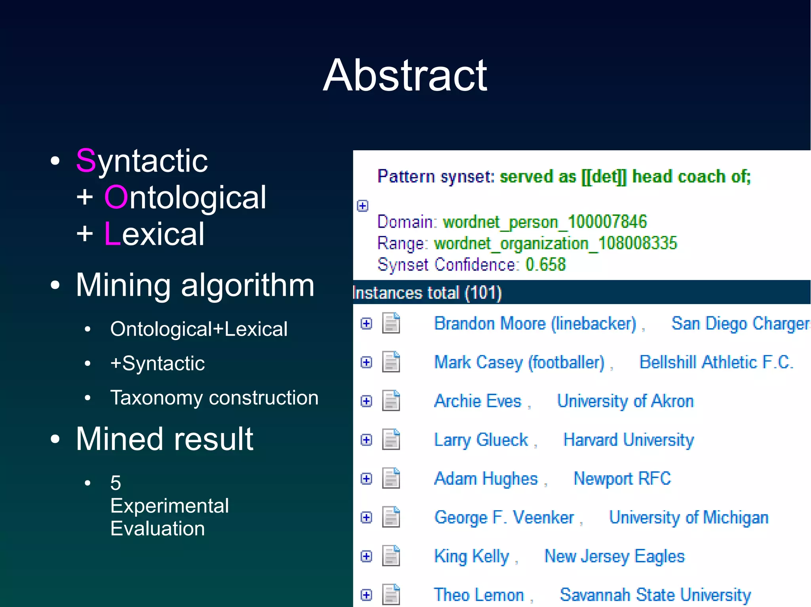This screenshot has width=811, height=607.
Task: Expand the Pattern synset details plus box
Action: (362, 206)
